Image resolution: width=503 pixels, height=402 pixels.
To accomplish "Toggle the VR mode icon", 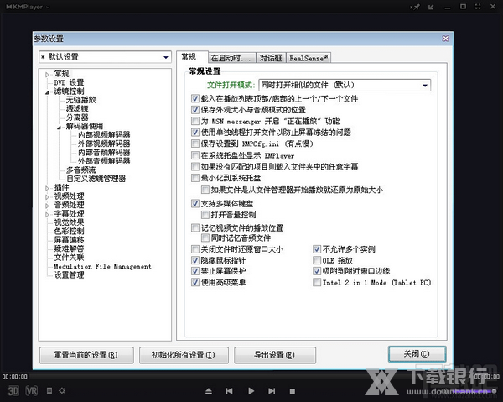I will pos(32,390).
